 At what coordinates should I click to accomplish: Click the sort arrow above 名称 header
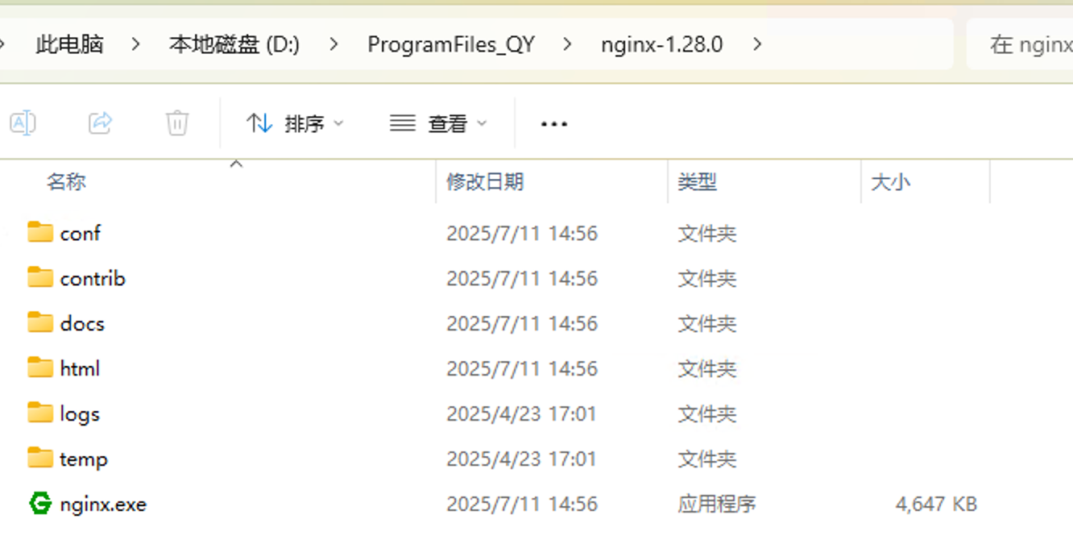(x=236, y=164)
